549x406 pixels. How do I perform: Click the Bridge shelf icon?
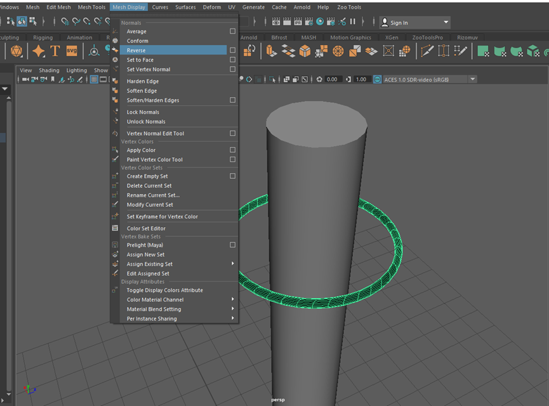288,51
